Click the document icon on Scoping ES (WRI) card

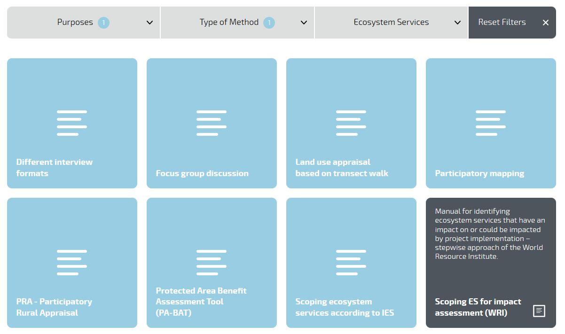pyautogui.click(x=539, y=311)
